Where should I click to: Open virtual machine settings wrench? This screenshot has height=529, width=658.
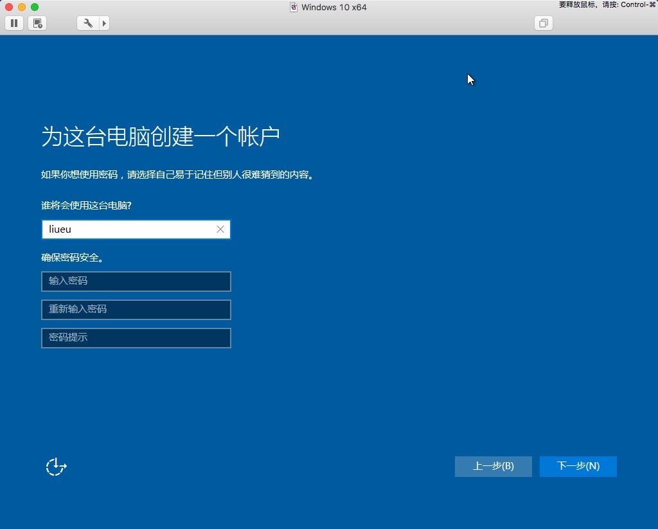(x=87, y=23)
